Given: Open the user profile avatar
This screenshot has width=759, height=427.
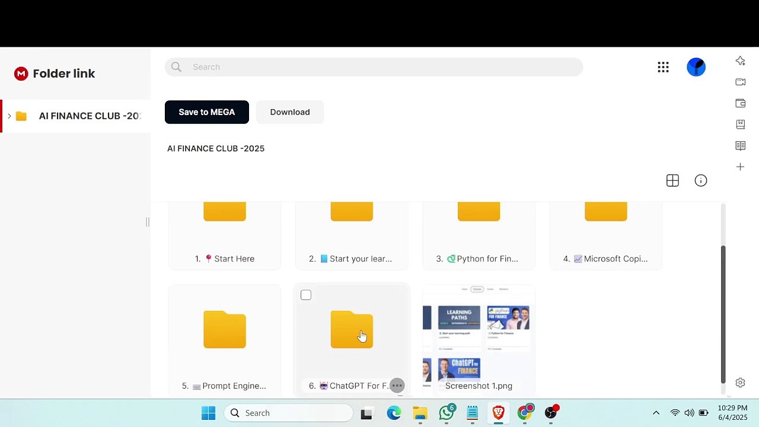Looking at the screenshot, I should pos(696,67).
